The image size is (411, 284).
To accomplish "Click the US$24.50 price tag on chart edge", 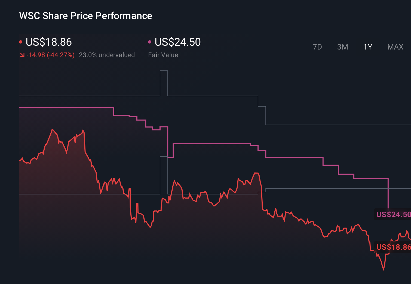I will (x=393, y=214).
